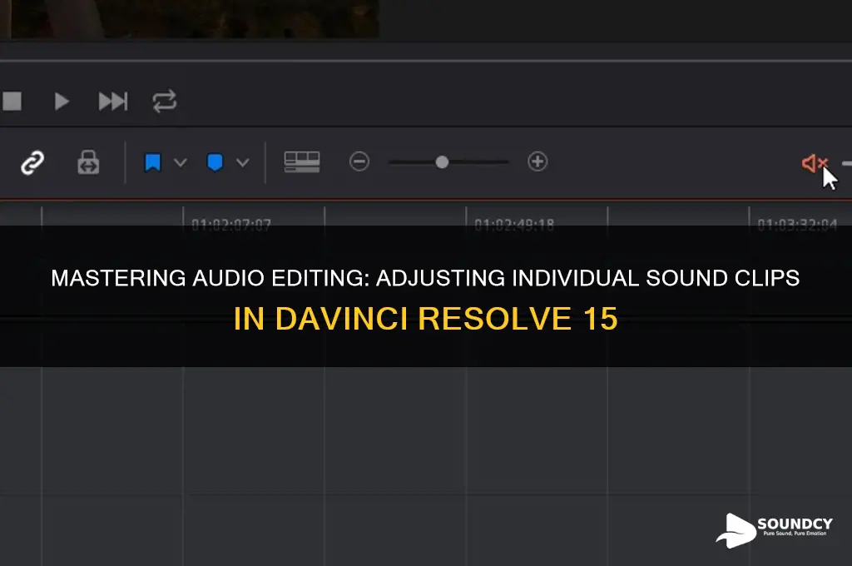Jump to the last frame
Screen dimensions: 852x566
coord(113,101)
